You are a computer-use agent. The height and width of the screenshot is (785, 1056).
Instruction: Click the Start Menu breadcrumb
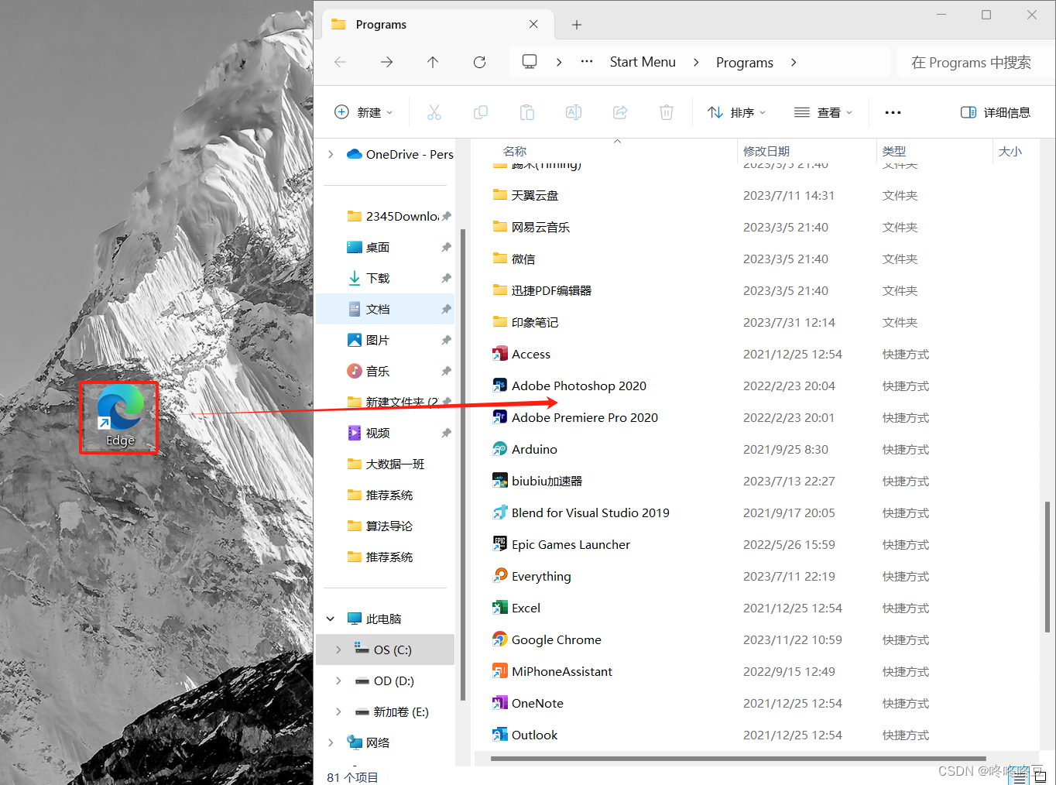[x=643, y=62]
